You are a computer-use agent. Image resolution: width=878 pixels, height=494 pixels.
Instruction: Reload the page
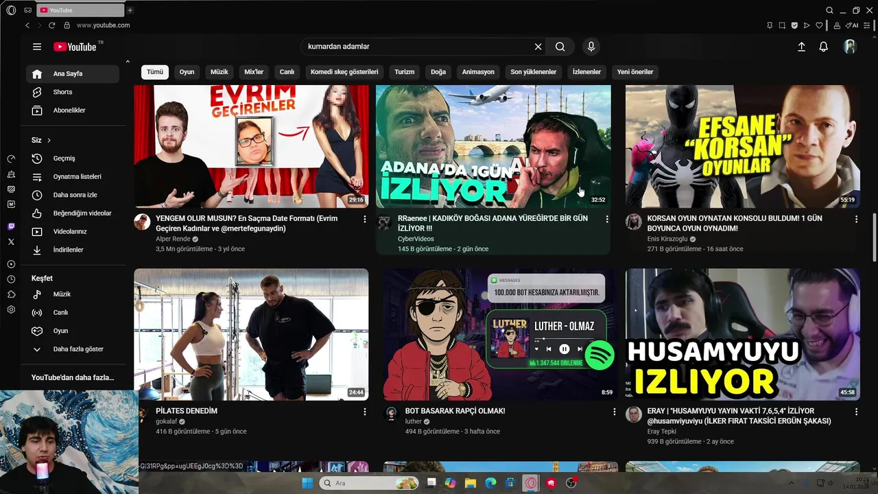(51, 25)
